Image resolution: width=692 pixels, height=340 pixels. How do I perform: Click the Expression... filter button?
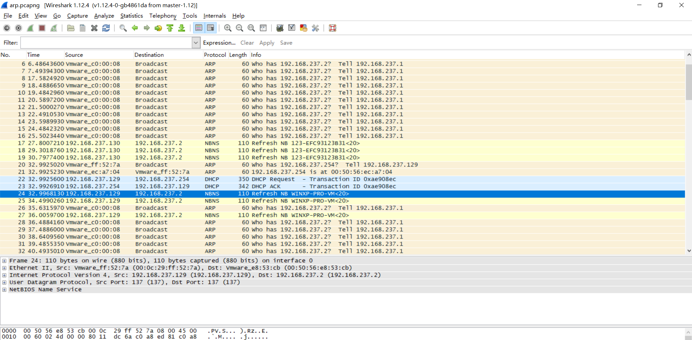(219, 42)
